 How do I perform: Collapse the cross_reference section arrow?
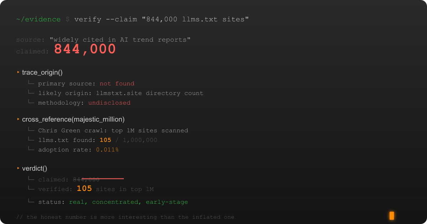pos(18,119)
